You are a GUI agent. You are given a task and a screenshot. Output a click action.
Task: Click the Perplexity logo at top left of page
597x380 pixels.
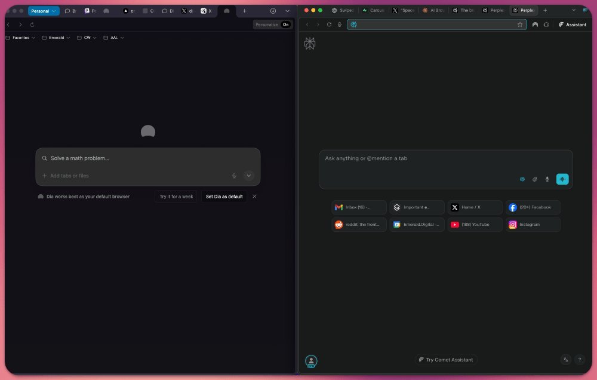coord(310,44)
